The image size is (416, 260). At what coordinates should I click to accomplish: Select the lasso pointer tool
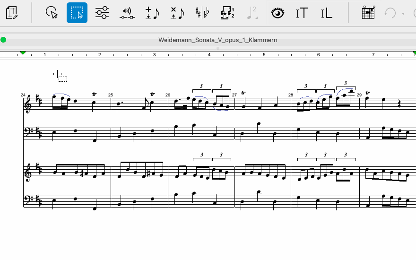[x=52, y=13]
